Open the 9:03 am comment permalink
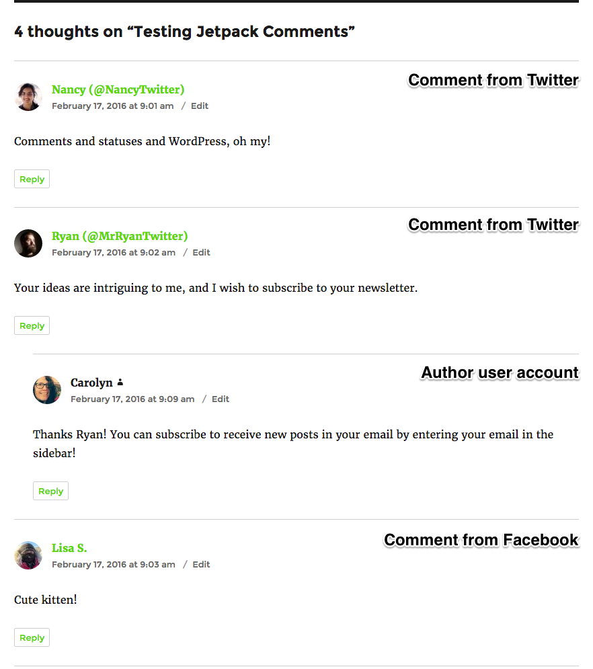The height and width of the screenshot is (669, 593). [x=114, y=564]
